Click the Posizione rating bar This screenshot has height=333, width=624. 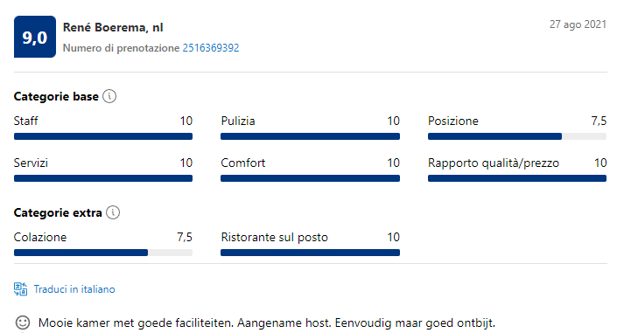(x=517, y=136)
